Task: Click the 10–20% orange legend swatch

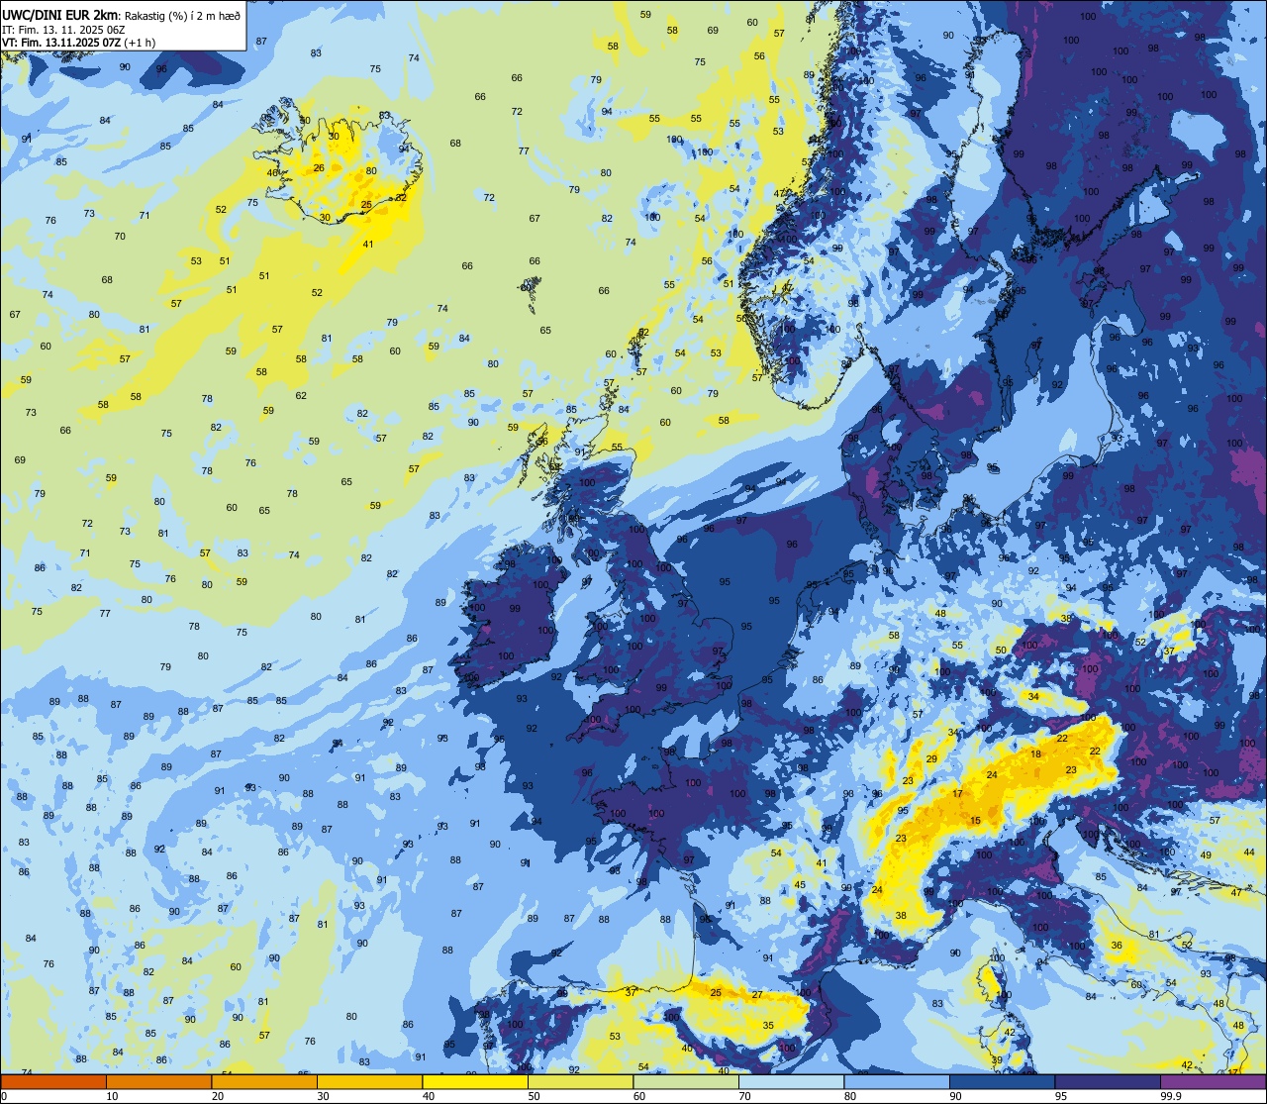Action: click(158, 1081)
